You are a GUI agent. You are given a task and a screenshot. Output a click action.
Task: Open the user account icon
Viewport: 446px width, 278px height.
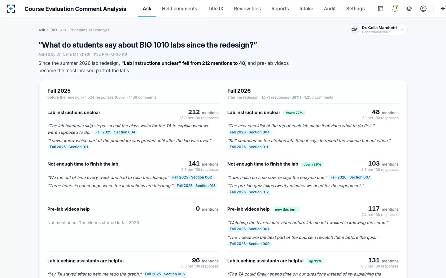pyautogui.click(x=423, y=9)
